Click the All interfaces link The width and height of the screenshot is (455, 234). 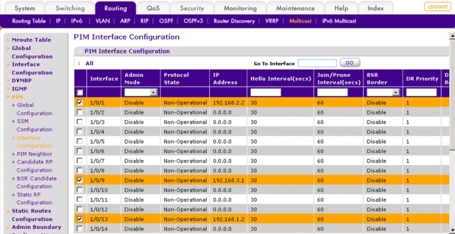pyautogui.click(x=90, y=63)
